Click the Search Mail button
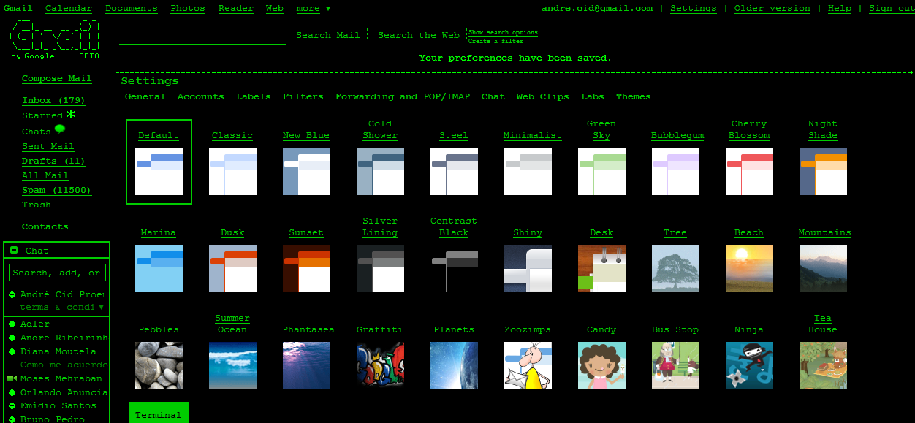 (328, 35)
